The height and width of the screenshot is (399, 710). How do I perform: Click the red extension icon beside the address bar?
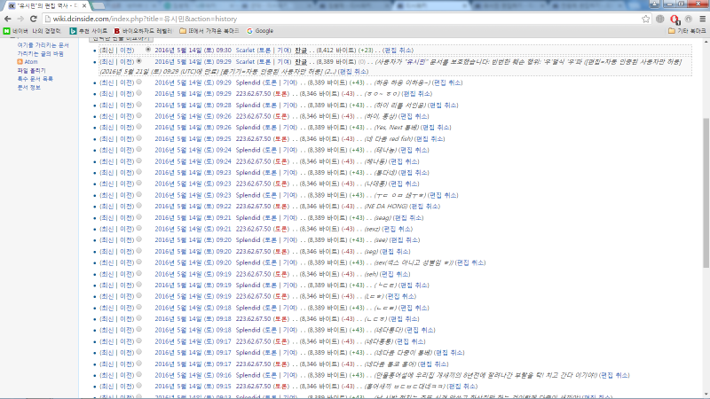[x=674, y=19]
